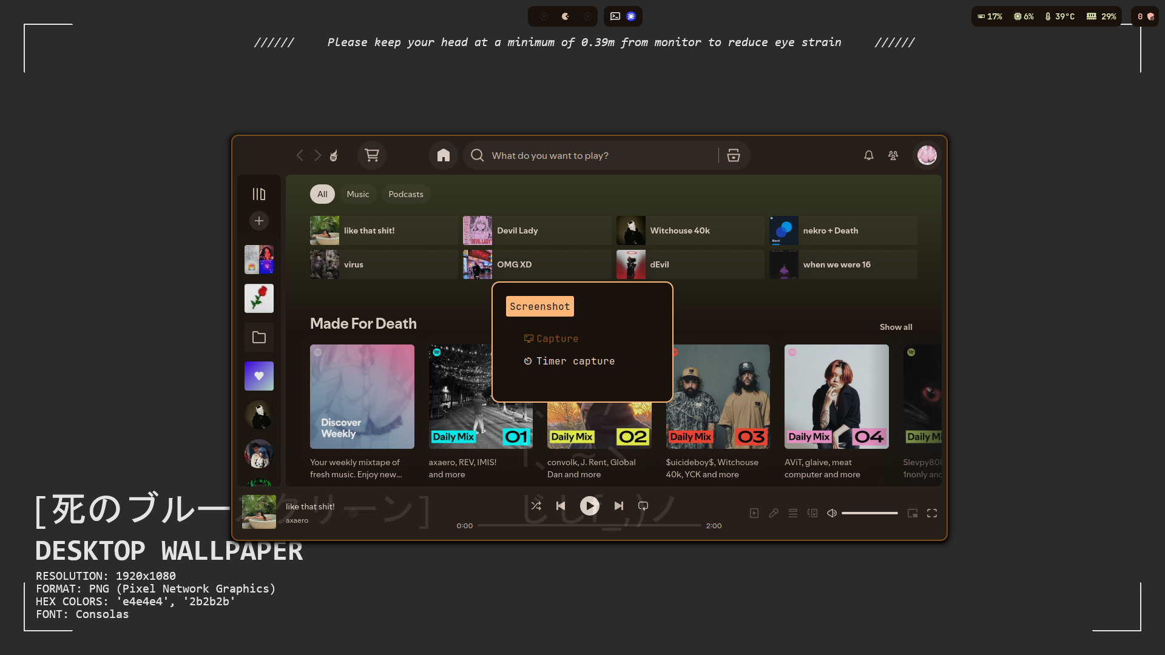
Task: Skip to next track
Action: 619,506
